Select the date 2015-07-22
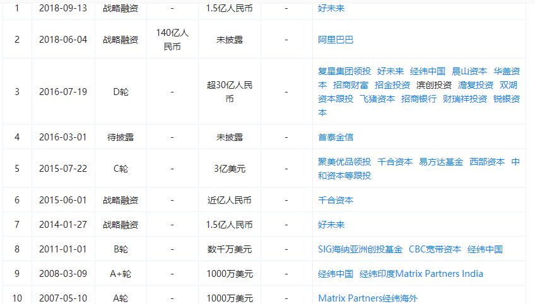This screenshot has width=535, height=304. click(63, 169)
